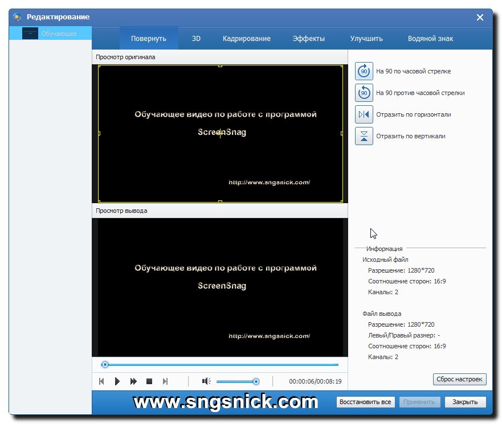Screen dimensions: 502x424
Task: Click the left-middle crop handle on original preview
Action: point(99,133)
